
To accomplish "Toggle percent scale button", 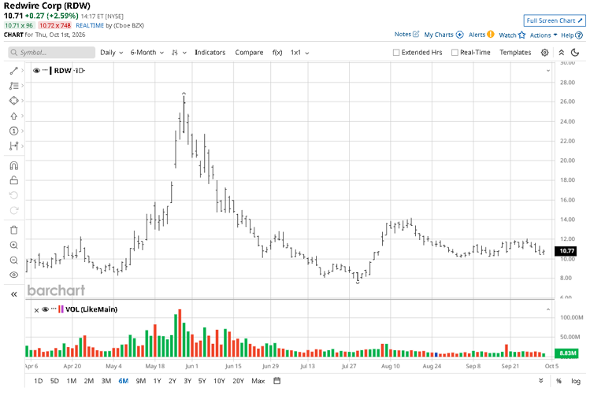I will [559, 381].
